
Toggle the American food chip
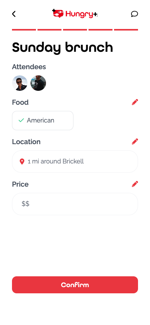43,121
